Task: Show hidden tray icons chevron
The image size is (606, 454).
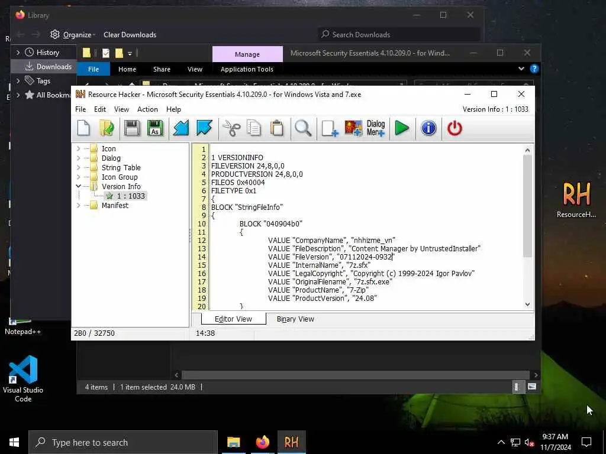Action: click(501, 442)
